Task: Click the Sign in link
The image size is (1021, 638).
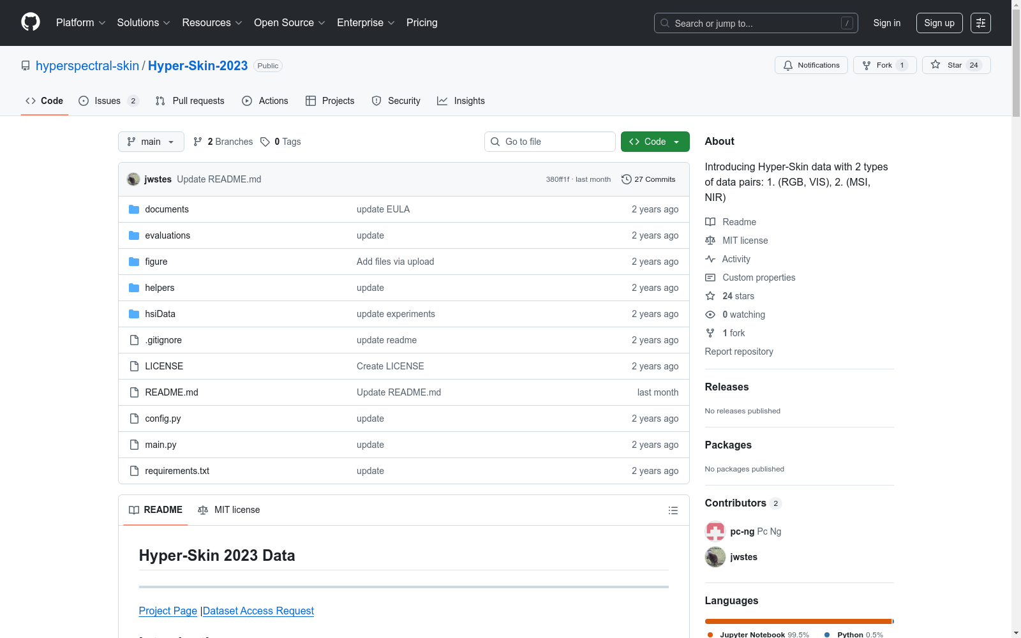Action: coord(887,23)
